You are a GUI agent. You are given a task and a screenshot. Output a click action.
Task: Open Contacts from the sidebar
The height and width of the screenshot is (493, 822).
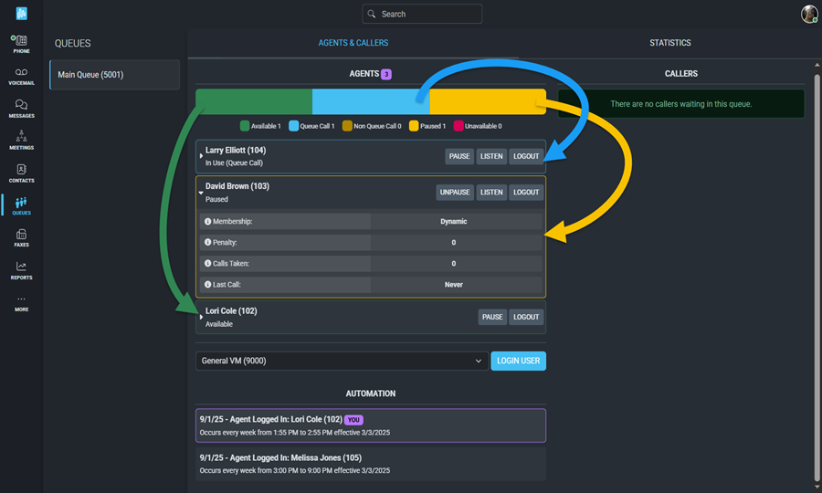click(x=21, y=173)
